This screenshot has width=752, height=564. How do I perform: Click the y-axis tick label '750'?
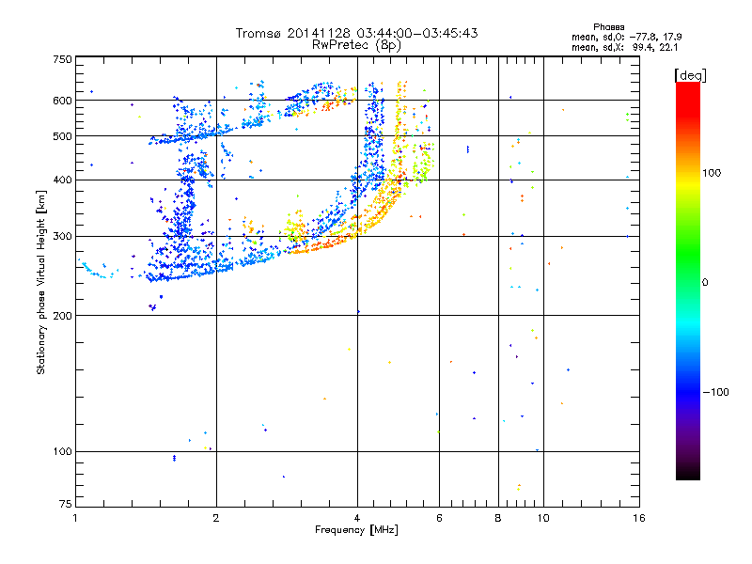(62, 60)
